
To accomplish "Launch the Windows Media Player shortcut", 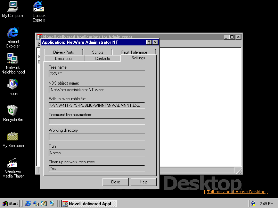I will (13, 167).
